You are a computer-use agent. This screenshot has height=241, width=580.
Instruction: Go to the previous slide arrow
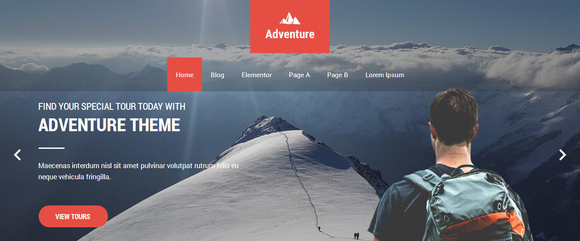tap(17, 155)
